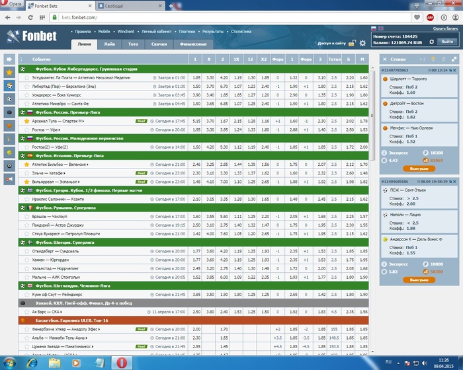Screen dimensions: 463x370
Task: Favorite the Эстудиантес Ла Плата match star
Action: click(26, 77)
